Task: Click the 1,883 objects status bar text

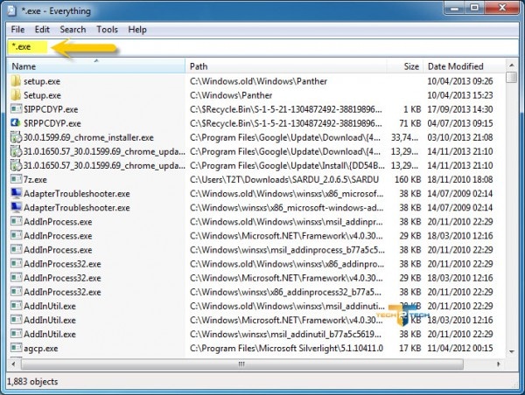Action: (32, 382)
